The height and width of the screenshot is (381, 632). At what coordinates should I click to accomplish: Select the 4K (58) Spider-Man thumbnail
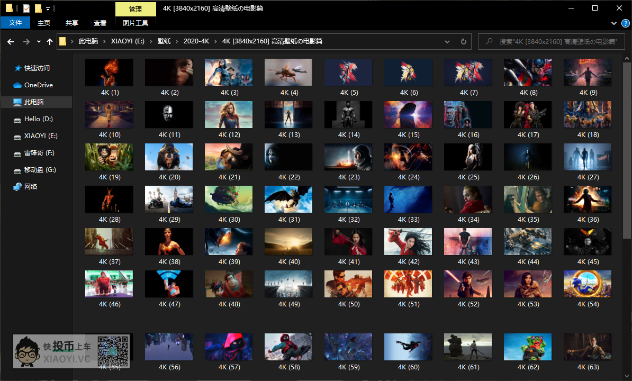pyautogui.click(x=288, y=347)
